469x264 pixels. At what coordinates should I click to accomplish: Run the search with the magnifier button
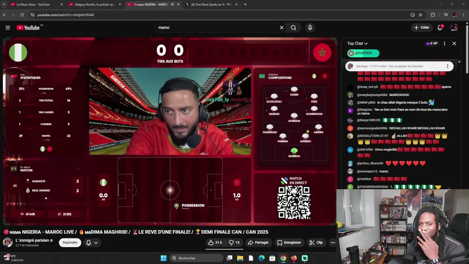pos(293,27)
